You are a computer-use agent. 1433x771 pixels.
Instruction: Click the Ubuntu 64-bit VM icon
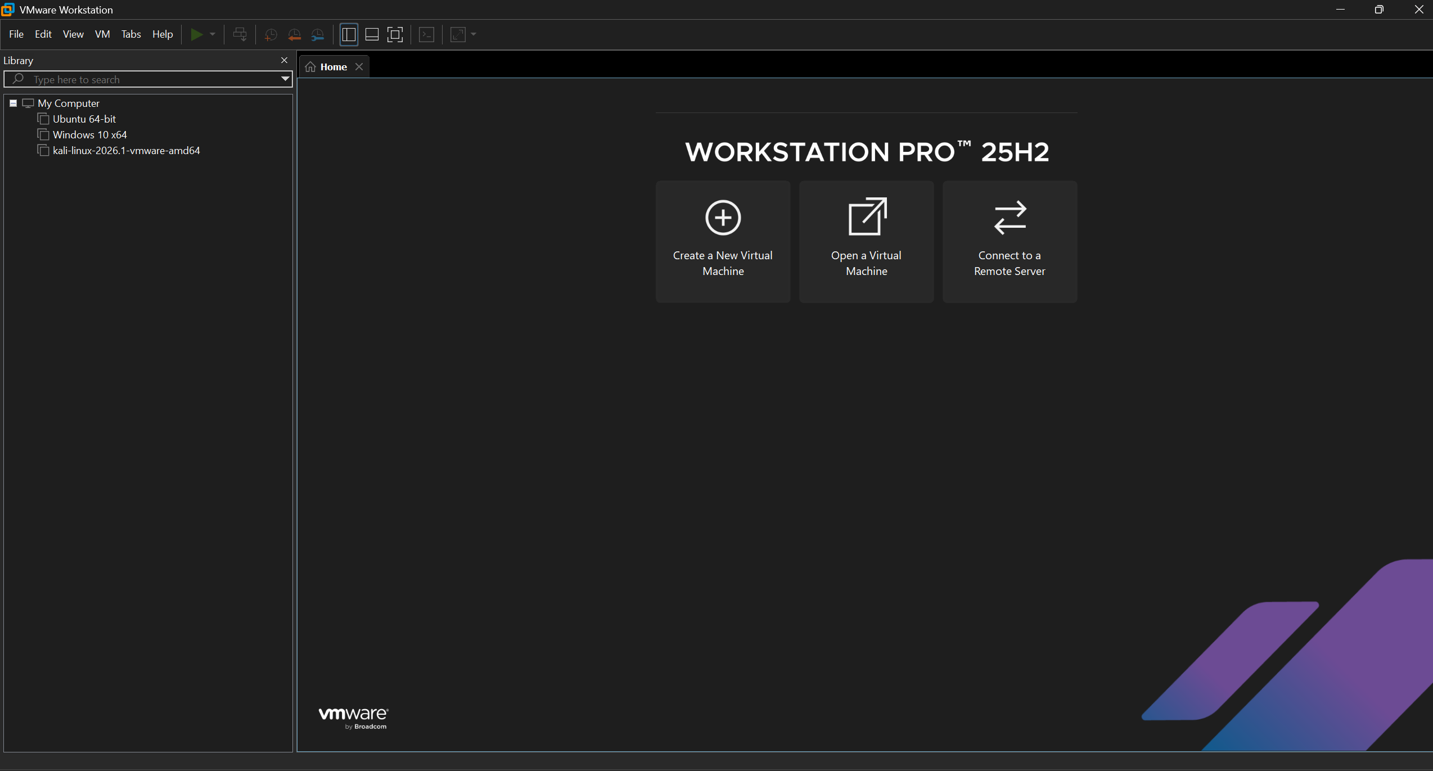[43, 119]
